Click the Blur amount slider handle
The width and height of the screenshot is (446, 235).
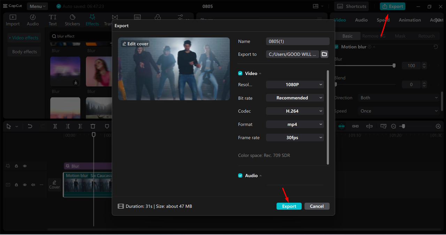394,65
